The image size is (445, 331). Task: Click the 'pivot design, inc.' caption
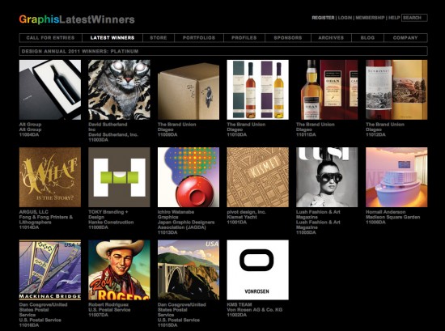(246, 212)
